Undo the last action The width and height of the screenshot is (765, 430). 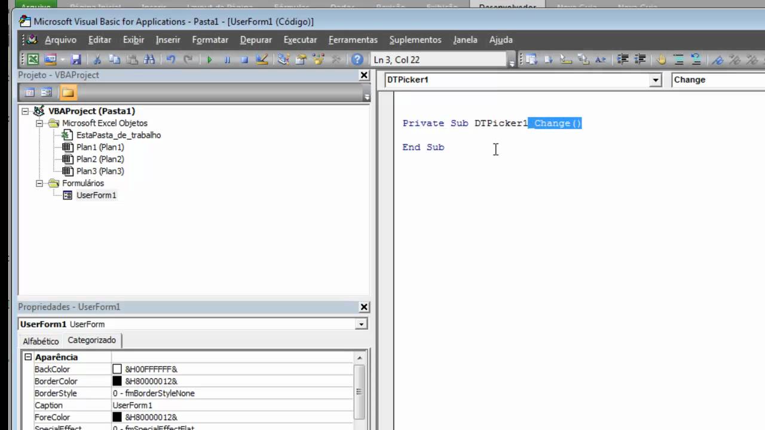171,60
